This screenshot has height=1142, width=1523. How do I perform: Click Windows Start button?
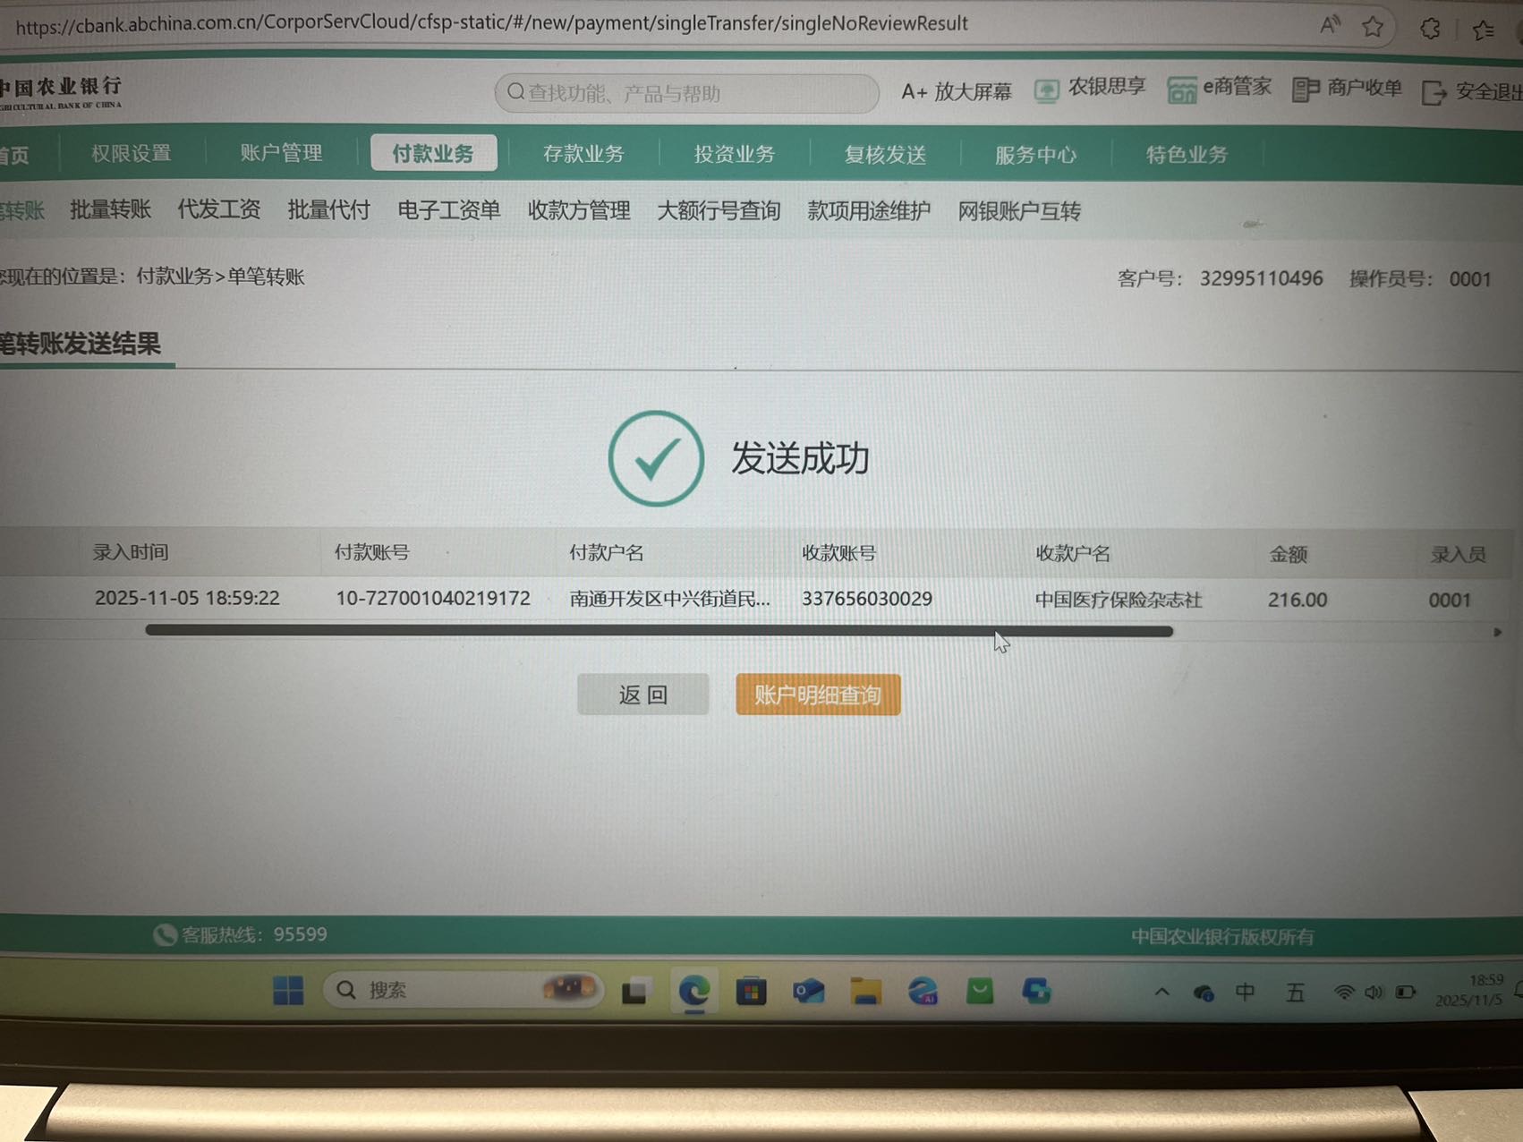click(x=288, y=991)
